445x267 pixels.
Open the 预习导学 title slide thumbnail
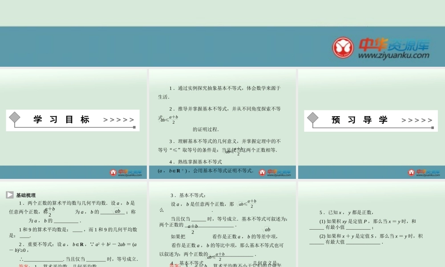click(372, 124)
